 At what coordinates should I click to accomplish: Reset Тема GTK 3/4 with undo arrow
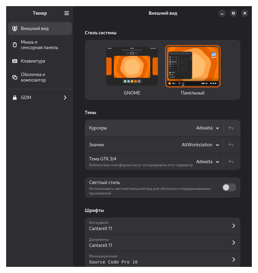(231, 162)
